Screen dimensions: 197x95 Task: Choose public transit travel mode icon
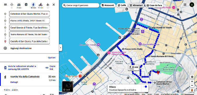point(26,5)
